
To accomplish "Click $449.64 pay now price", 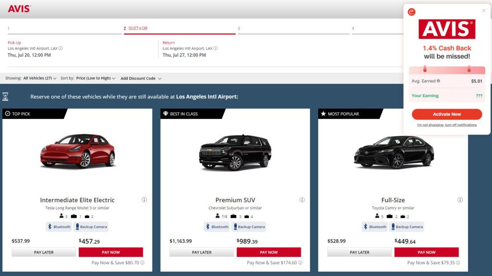I will point(405,241).
